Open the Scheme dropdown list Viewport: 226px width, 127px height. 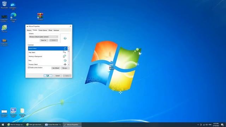coord(43,37)
